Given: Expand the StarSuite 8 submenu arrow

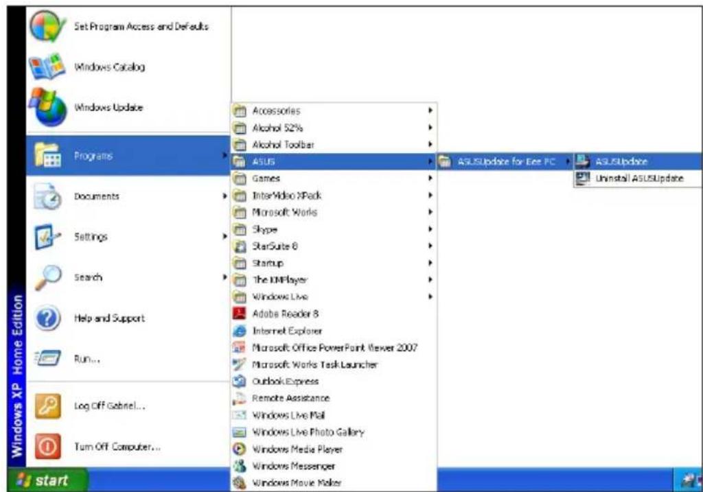Looking at the screenshot, I should click(x=430, y=246).
